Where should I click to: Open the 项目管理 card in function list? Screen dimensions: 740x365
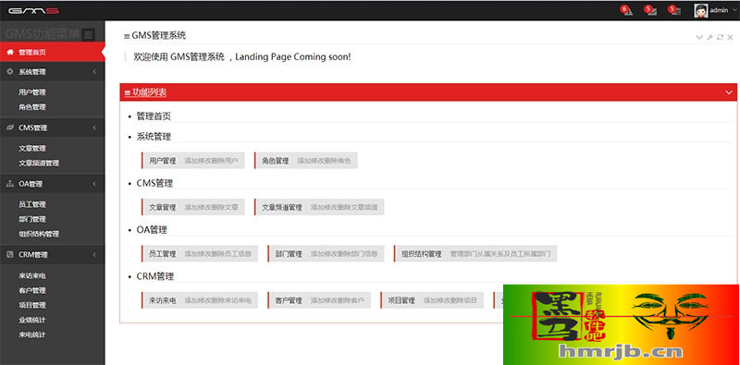[432, 300]
